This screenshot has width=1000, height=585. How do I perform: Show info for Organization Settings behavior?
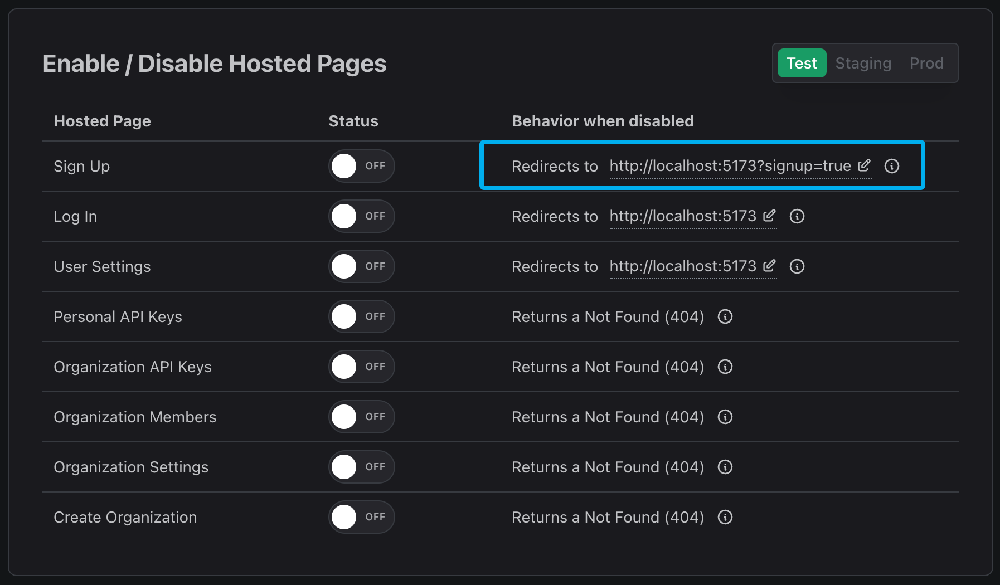click(x=725, y=467)
